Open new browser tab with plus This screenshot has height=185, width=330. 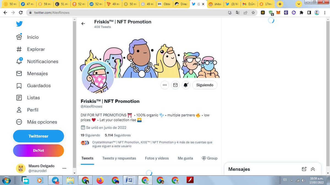[280, 4]
